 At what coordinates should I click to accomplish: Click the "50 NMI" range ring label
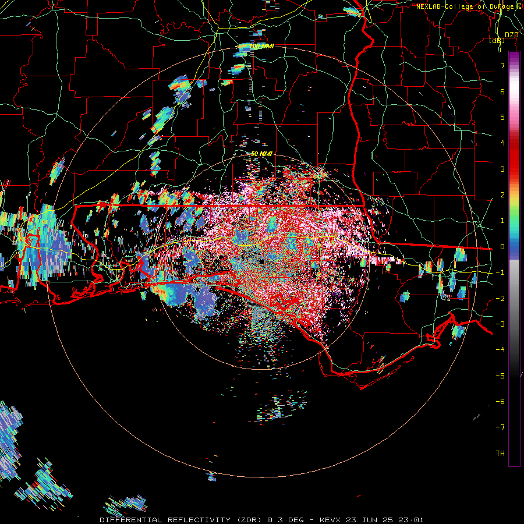point(261,154)
